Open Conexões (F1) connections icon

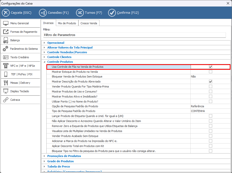(43, 13)
